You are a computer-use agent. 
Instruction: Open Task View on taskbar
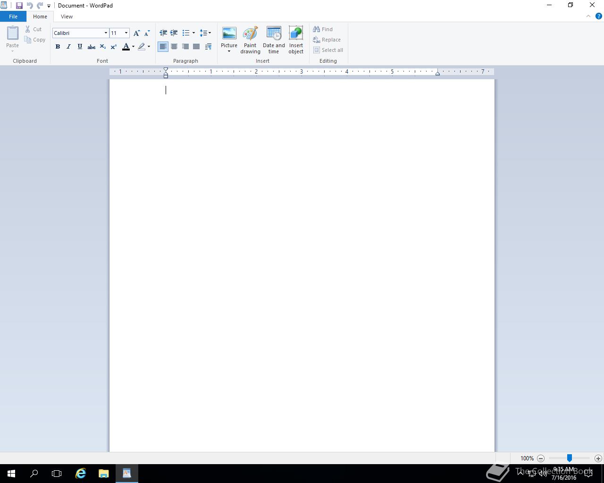pos(57,474)
